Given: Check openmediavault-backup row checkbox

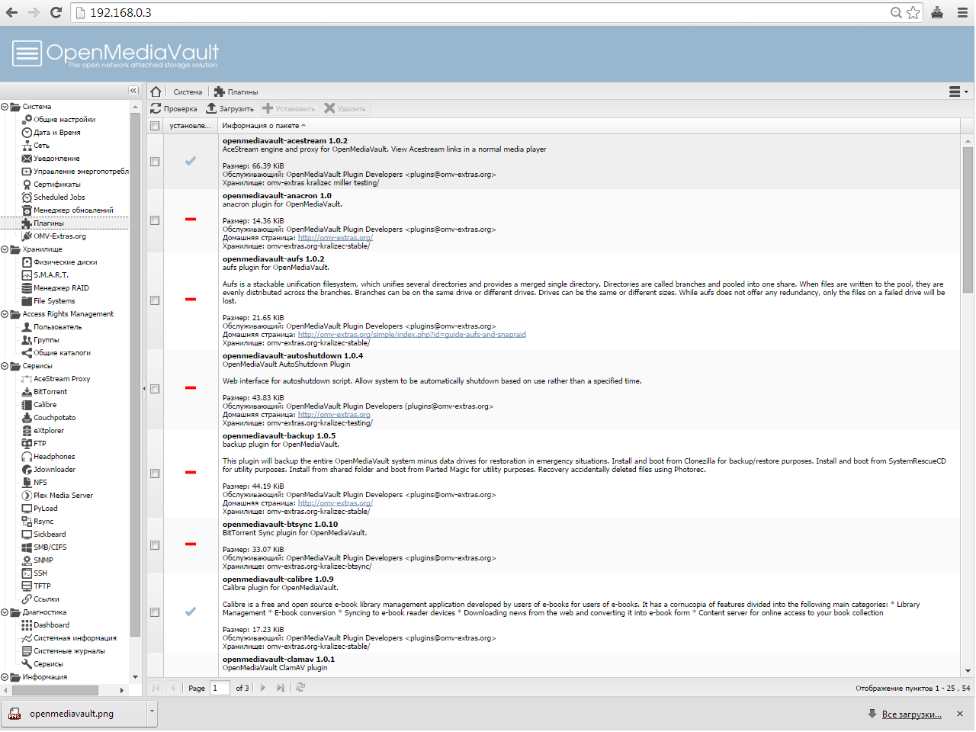Looking at the screenshot, I should click(155, 474).
